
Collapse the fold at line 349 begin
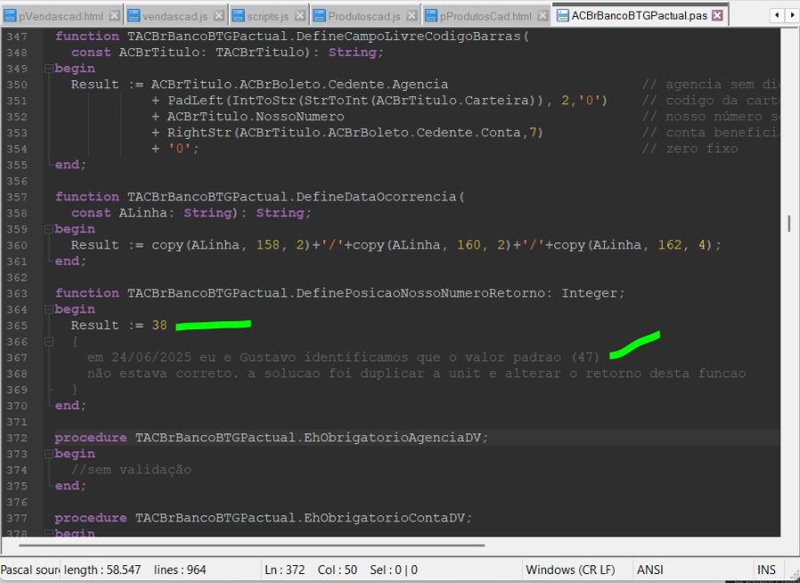pyautogui.click(x=48, y=69)
